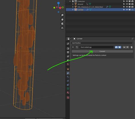The height and width of the screenshot is (119, 135).
Task: Click the particle system icon beside ParticleSettings
Action: (x=77, y=47)
